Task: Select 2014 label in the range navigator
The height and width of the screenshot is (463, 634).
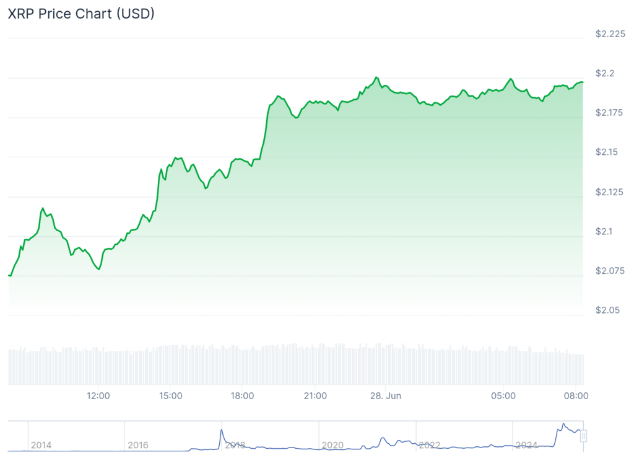Action: pyautogui.click(x=41, y=445)
